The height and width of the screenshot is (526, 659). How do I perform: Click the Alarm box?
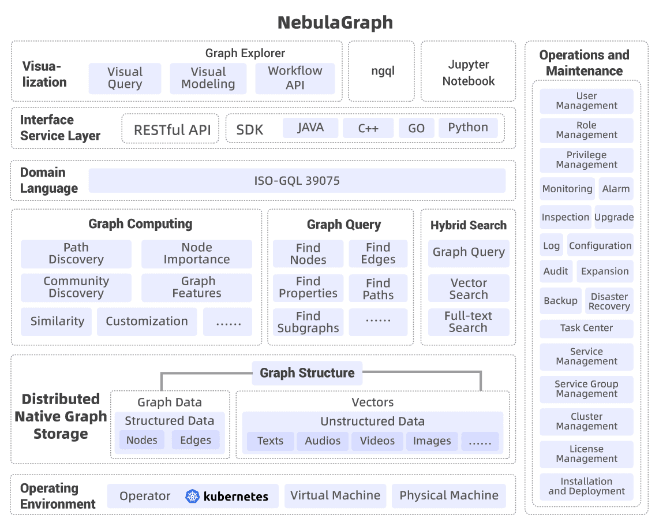(616, 189)
